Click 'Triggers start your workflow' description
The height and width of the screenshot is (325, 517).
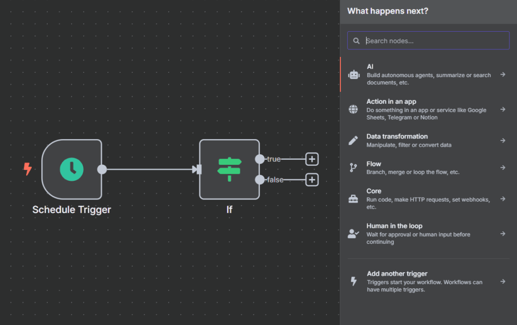(424, 286)
